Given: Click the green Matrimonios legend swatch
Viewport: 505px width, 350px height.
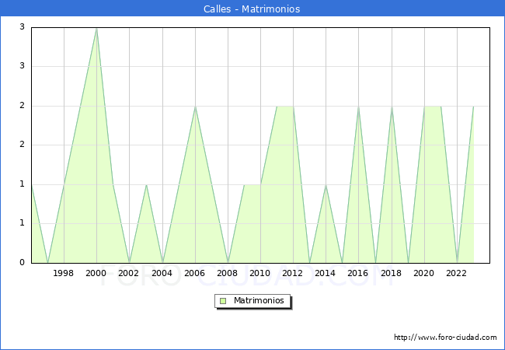Looking at the screenshot, I should click(223, 301).
